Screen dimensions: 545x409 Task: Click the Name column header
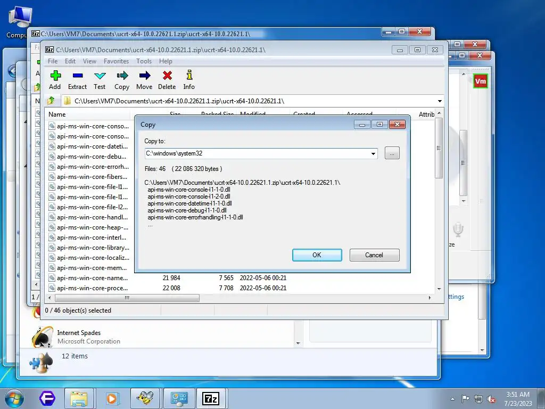[x=87, y=114]
